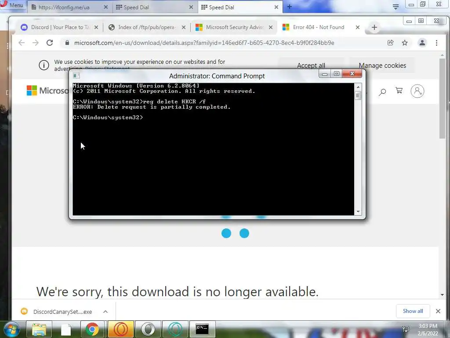Open Chrome profile icon
Screen dimensions: 450x338
coord(422,43)
